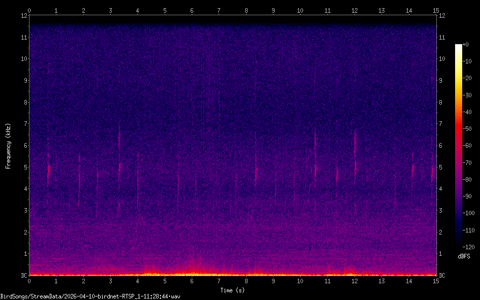480x300 pixels.
Task: Click the 9 kHz tick on the right axis
Action: (x=442, y=80)
